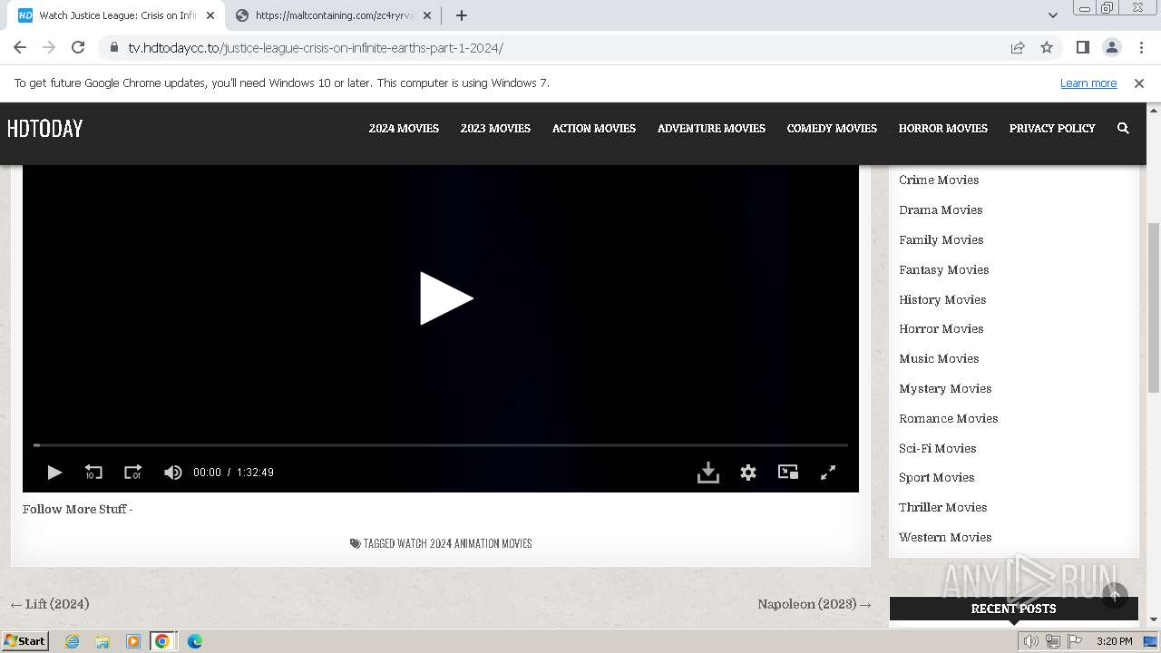Click the HDTODAY logo
Screen dimensions: 1161x653
click(44, 129)
